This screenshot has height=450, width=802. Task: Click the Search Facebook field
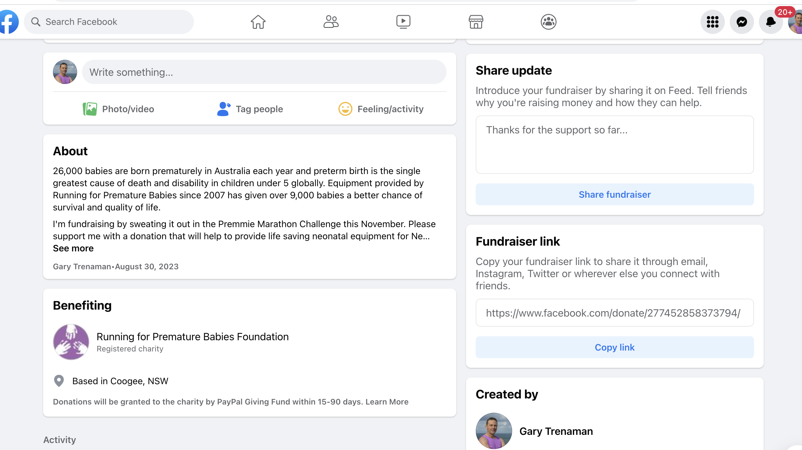pos(109,22)
